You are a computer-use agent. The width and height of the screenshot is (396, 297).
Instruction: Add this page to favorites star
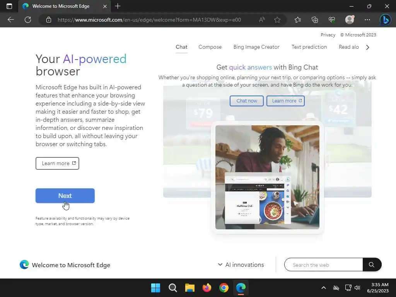tap(277, 20)
